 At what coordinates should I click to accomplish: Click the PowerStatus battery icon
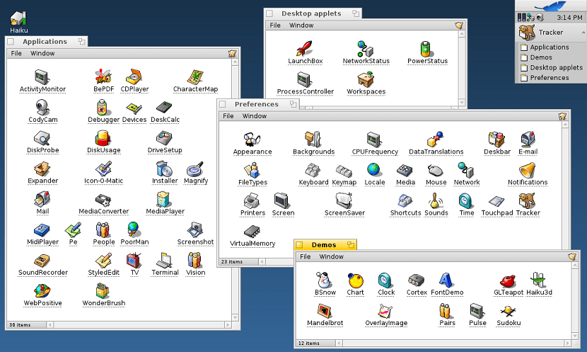pyautogui.click(x=426, y=49)
